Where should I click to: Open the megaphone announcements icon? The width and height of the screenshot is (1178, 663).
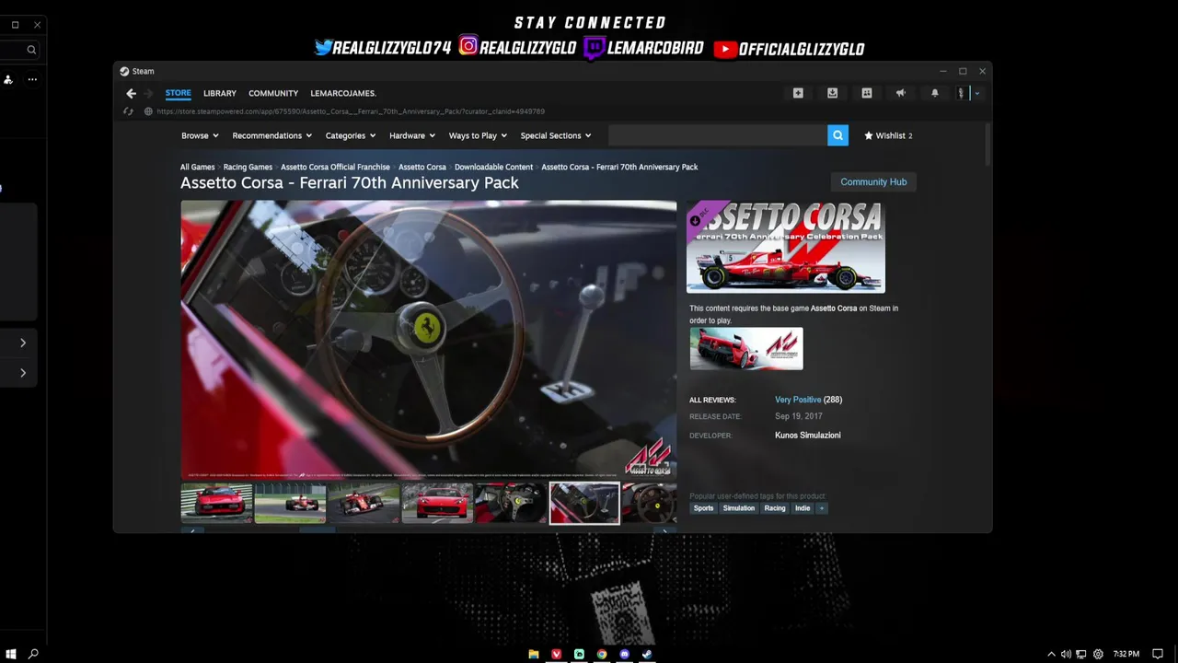click(x=901, y=93)
